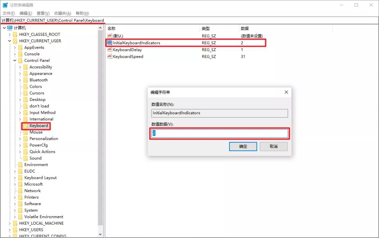Image resolution: width=379 pixels, height=238 pixels.
Task: Click the Control Panel folder icon
Action: pos(20,60)
